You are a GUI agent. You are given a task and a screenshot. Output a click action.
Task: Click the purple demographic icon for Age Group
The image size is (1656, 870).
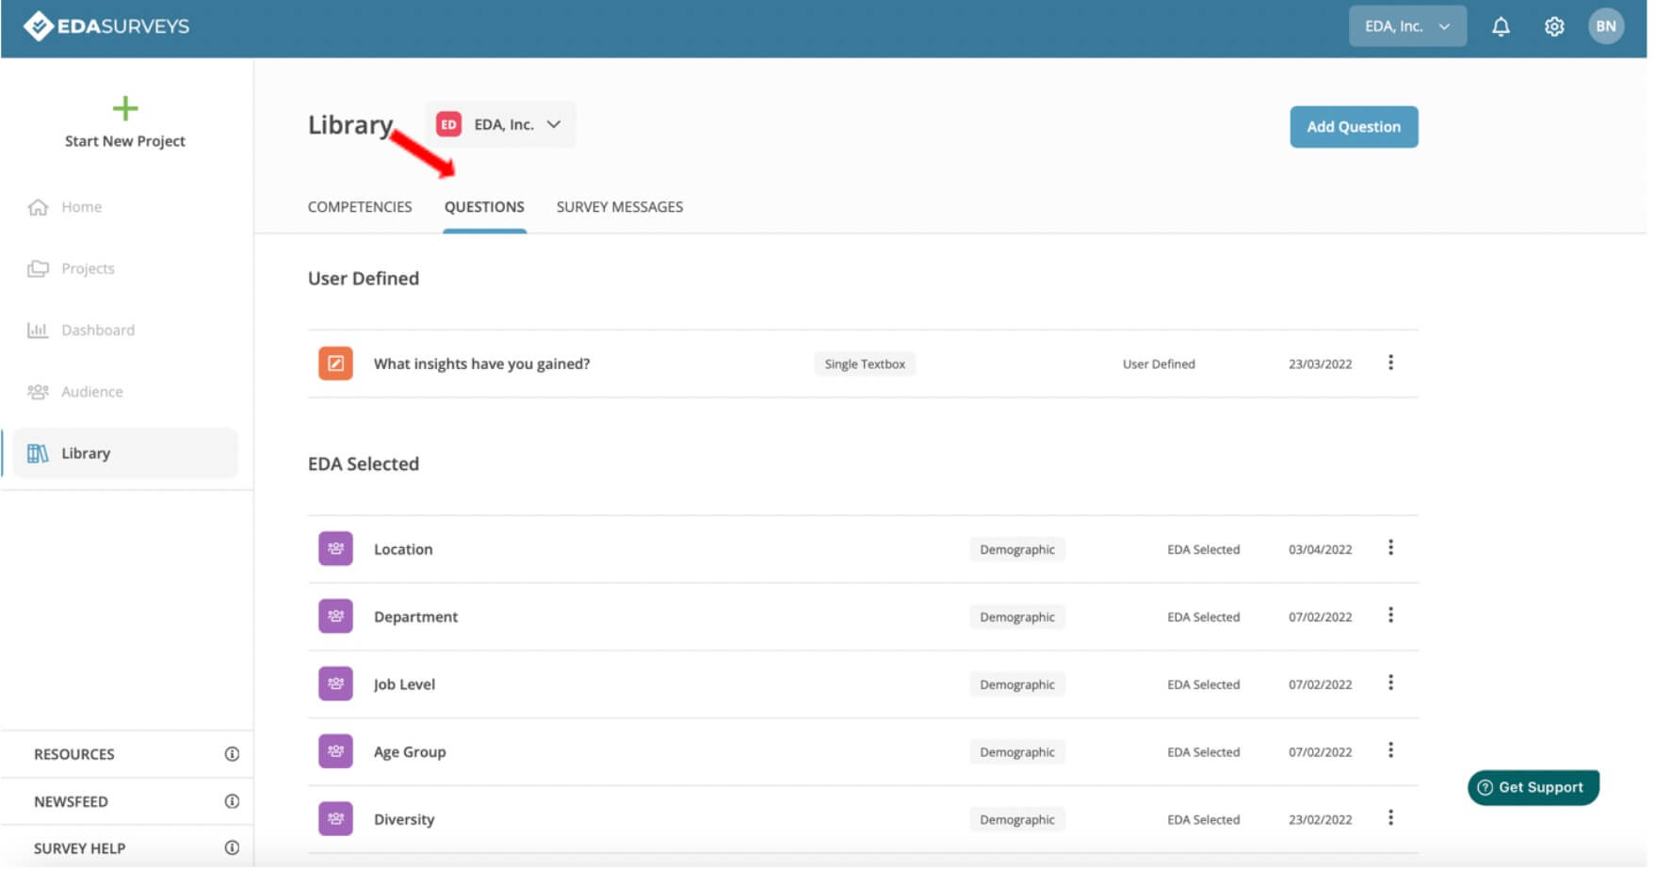335,751
